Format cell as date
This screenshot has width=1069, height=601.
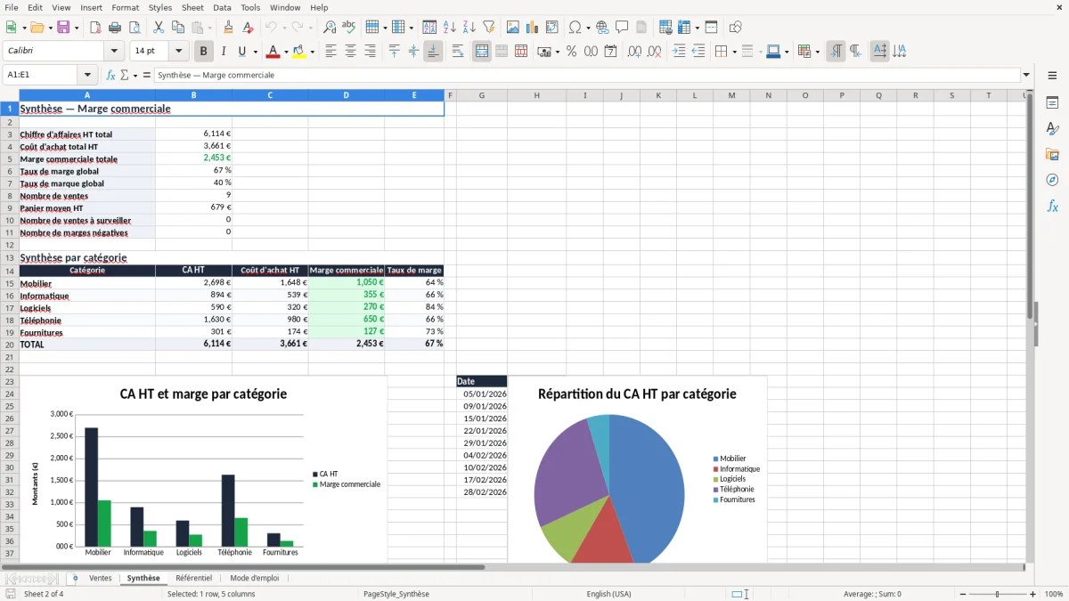point(610,52)
